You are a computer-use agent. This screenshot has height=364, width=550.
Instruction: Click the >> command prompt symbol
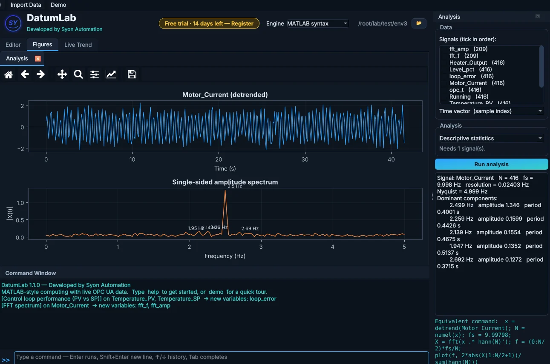[x=6, y=360]
